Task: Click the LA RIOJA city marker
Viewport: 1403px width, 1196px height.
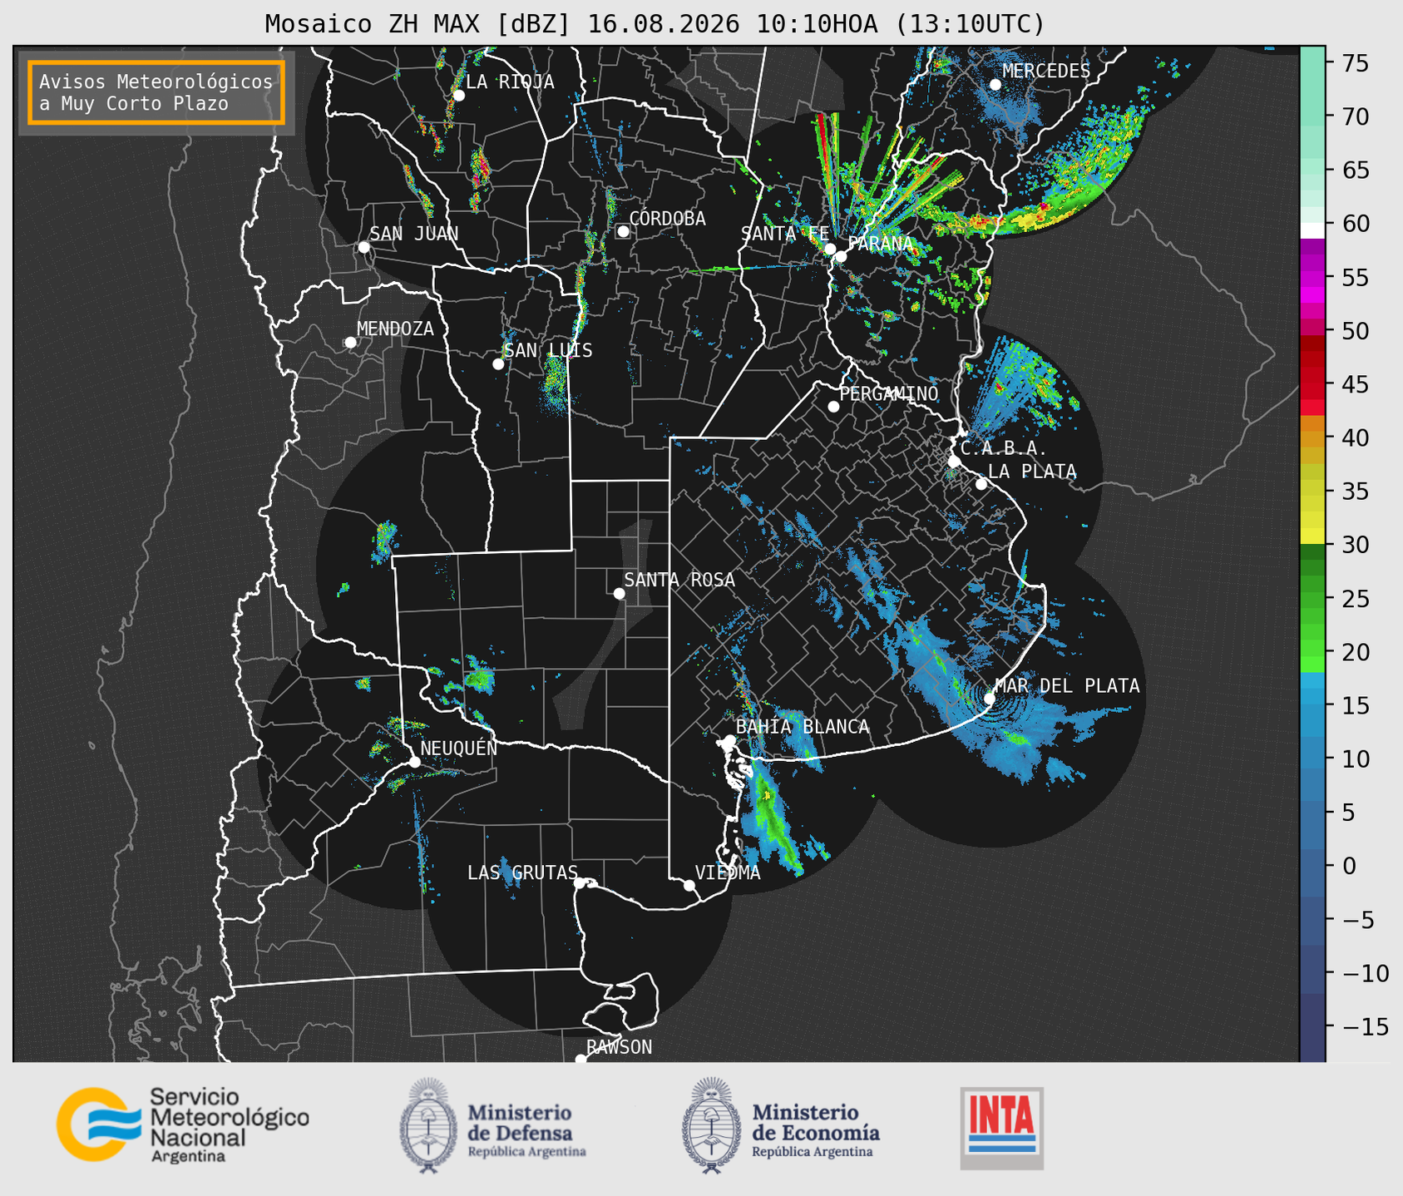Action: click(458, 96)
